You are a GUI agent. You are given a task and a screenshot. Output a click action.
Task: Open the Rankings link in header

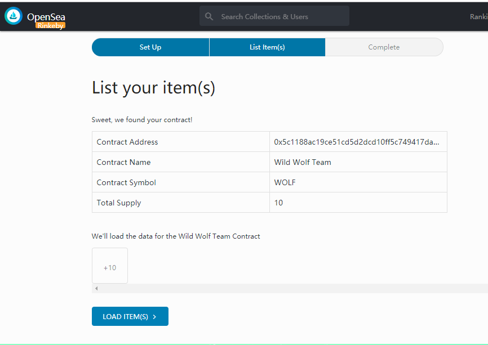(478, 17)
